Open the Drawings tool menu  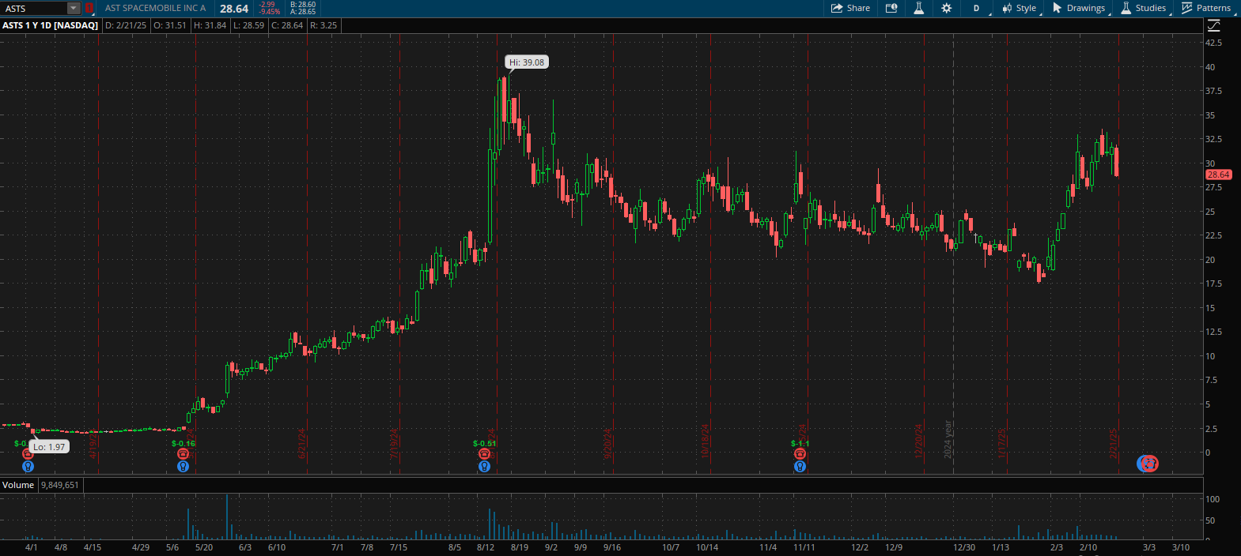(1079, 8)
